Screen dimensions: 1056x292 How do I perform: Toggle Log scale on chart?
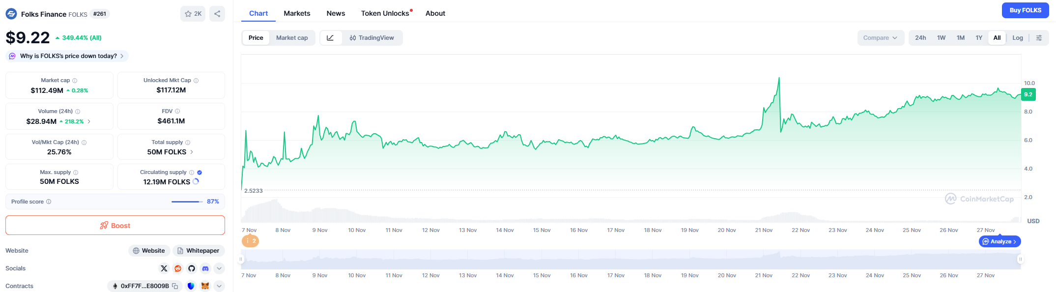pyautogui.click(x=1017, y=38)
